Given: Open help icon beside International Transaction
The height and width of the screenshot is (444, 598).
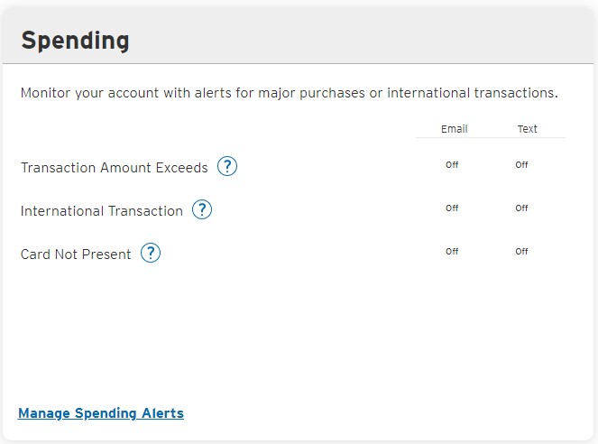Looking at the screenshot, I should coord(202,209).
